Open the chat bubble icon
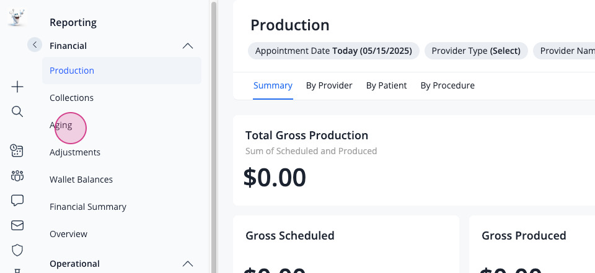The height and width of the screenshot is (273, 595). tap(17, 201)
